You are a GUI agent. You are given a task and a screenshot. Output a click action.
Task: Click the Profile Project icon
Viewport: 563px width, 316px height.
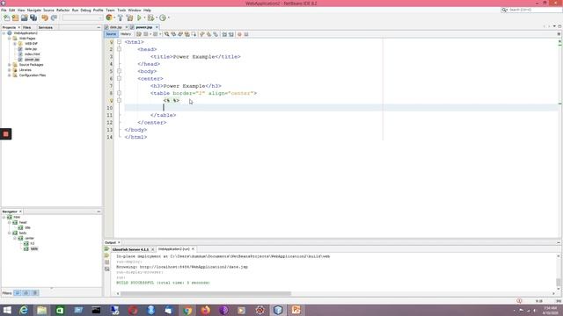[163, 18]
